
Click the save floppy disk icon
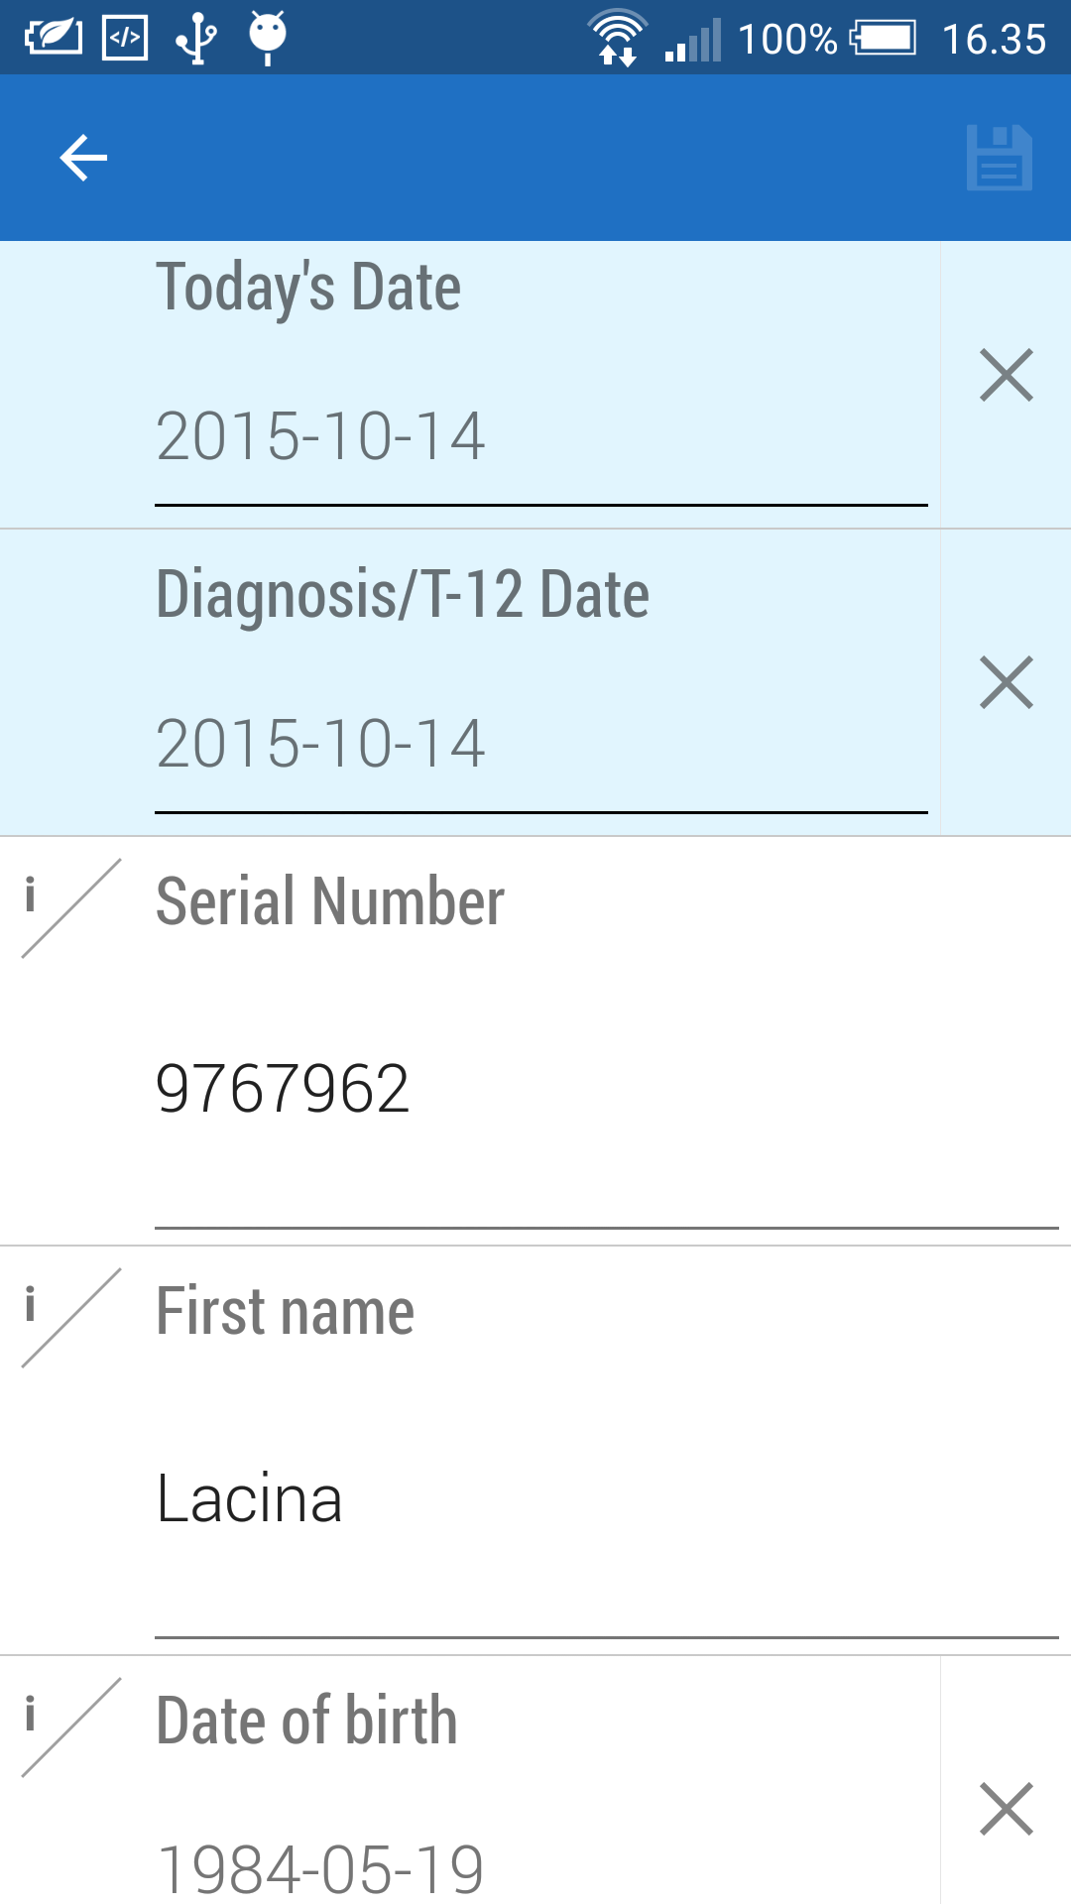pos(999,158)
